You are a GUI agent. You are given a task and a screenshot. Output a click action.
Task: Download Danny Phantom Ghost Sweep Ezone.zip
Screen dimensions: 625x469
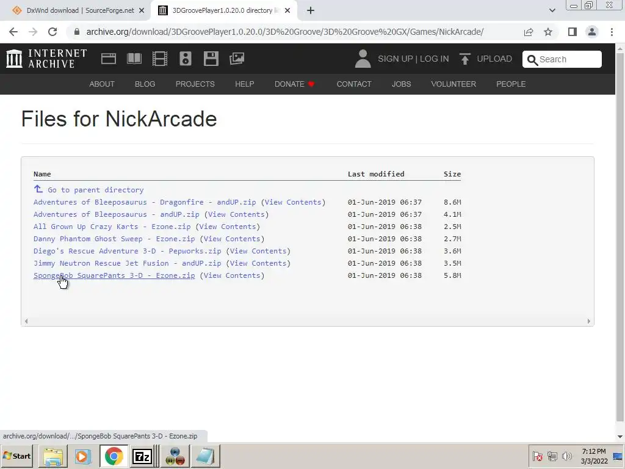[x=114, y=239]
